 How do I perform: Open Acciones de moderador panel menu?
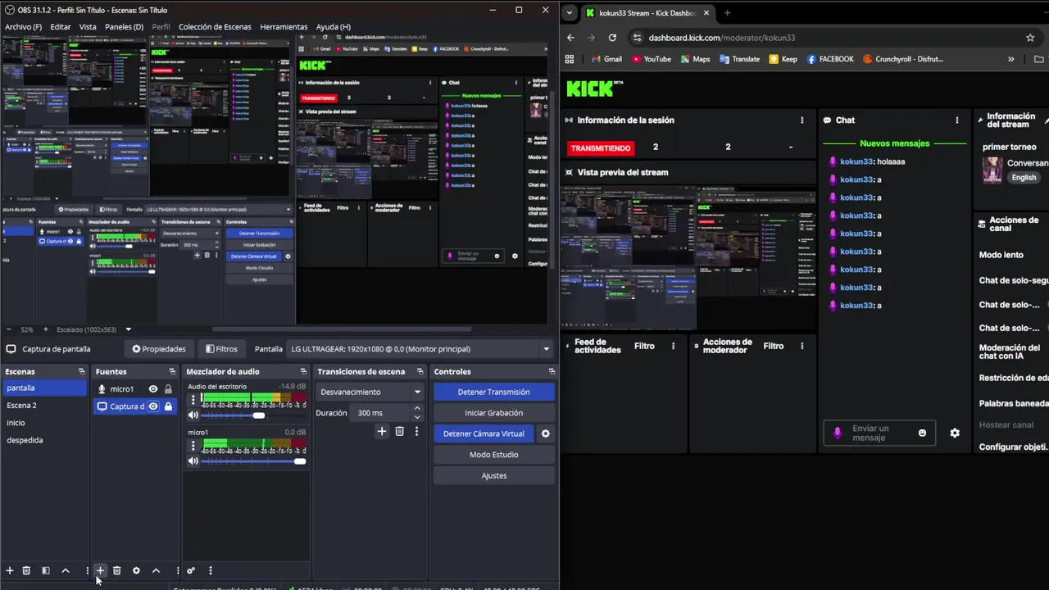802,346
